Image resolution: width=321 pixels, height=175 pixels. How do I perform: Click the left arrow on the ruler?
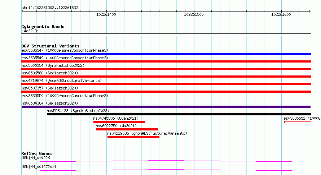tap(22, 11)
